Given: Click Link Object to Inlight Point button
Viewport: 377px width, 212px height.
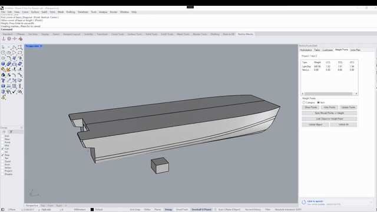Looking at the screenshot, I should click(329, 119).
